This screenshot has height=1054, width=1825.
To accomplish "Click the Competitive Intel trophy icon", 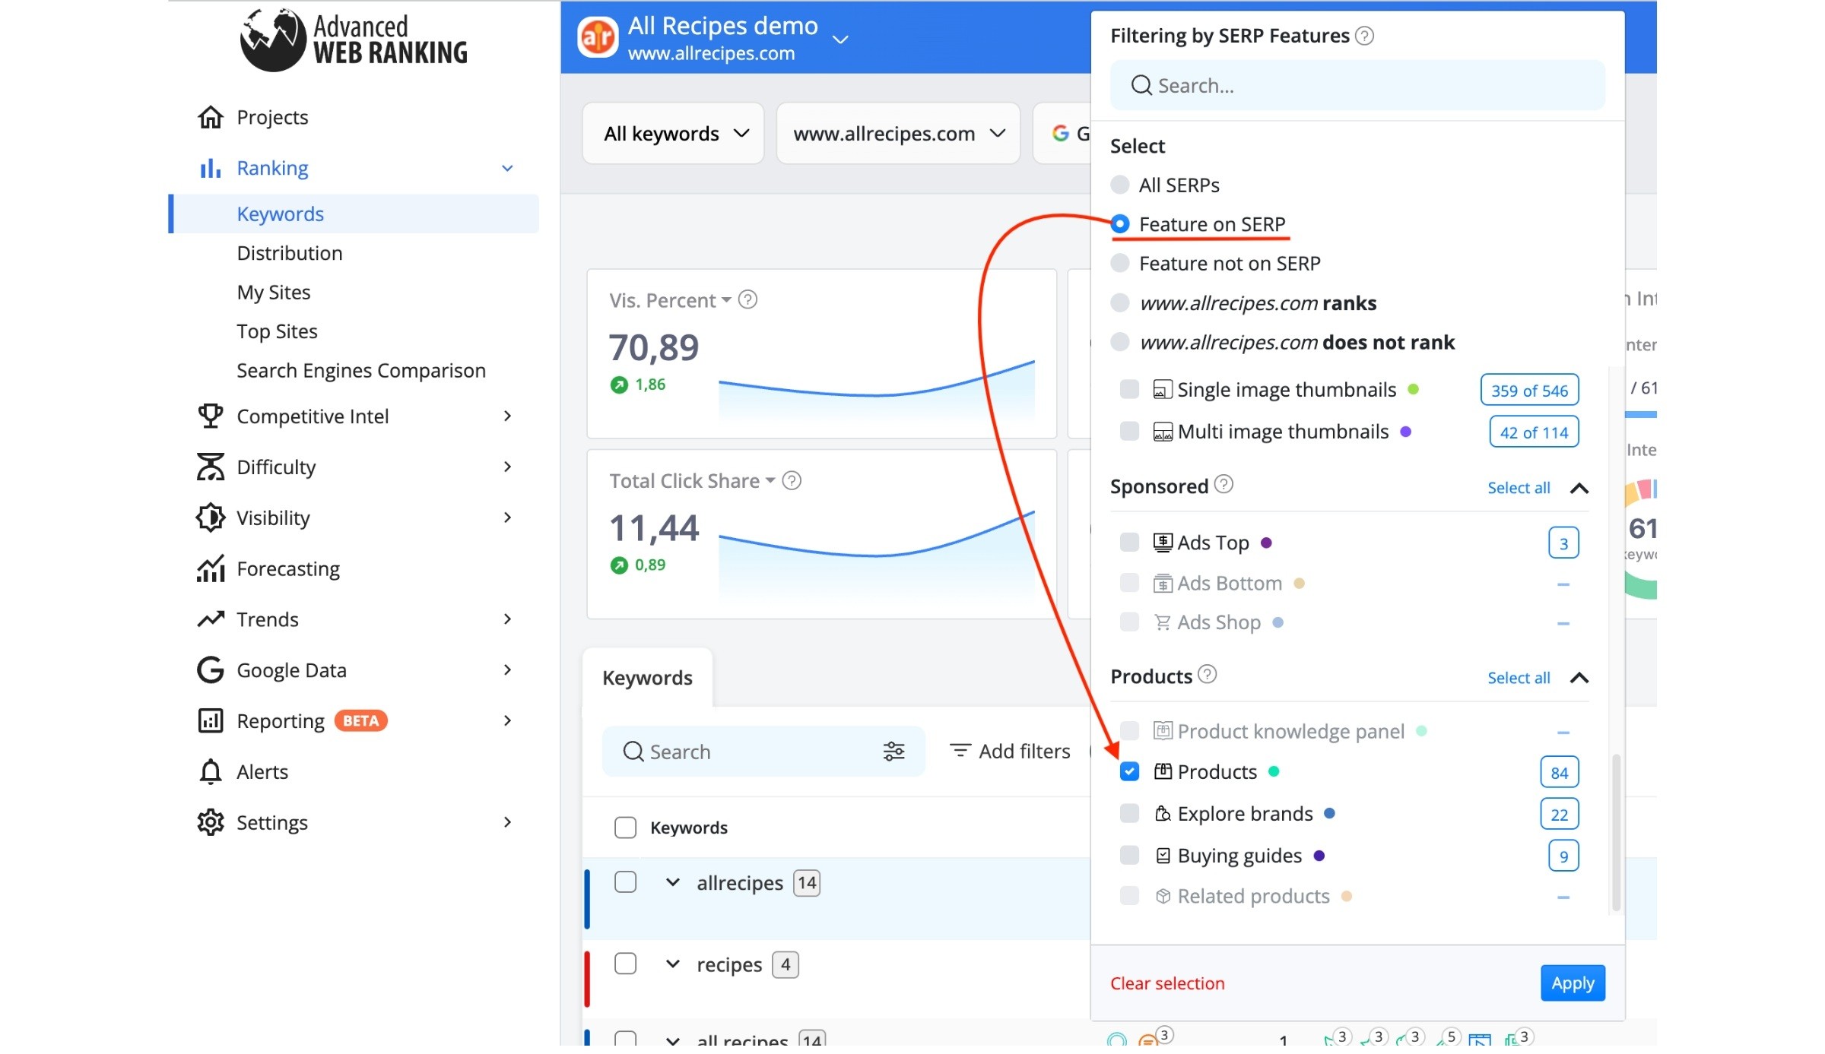I will point(211,417).
